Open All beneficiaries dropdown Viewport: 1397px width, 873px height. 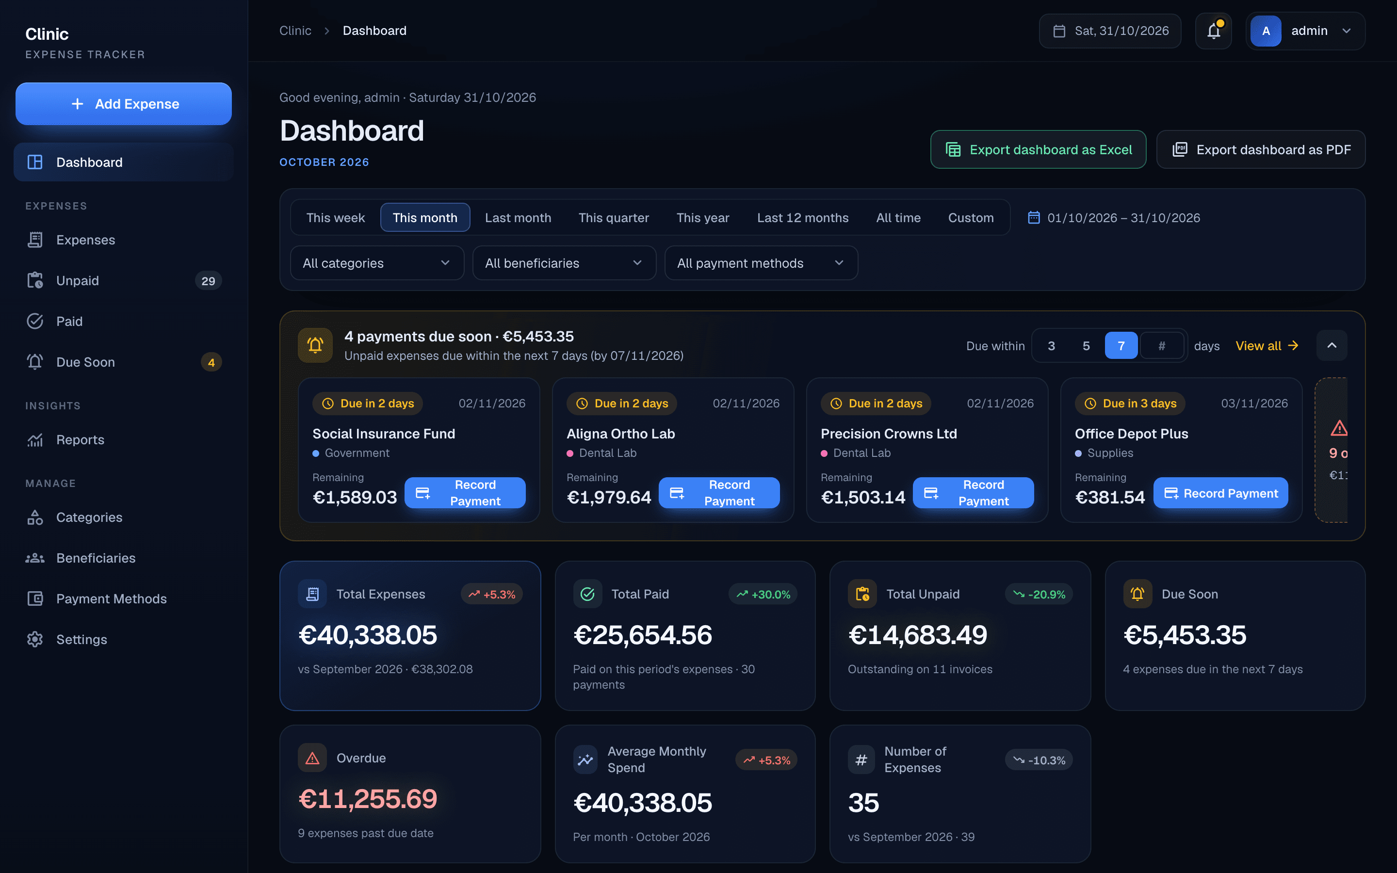pyautogui.click(x=564, y=263)
